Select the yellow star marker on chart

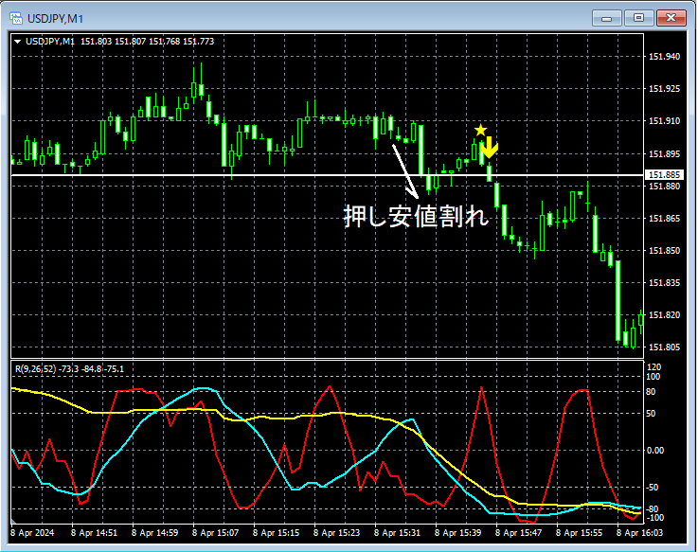(x=480, y=131)
